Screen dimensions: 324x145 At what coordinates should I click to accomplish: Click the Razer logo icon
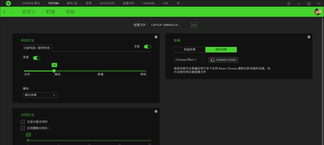[x=8, y=3]
